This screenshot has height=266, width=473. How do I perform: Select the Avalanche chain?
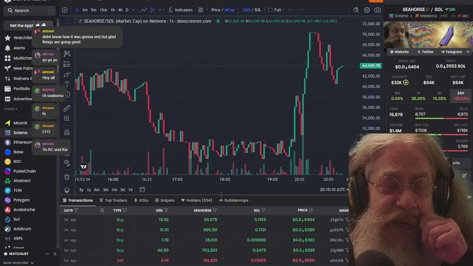(x=20, y=209)
